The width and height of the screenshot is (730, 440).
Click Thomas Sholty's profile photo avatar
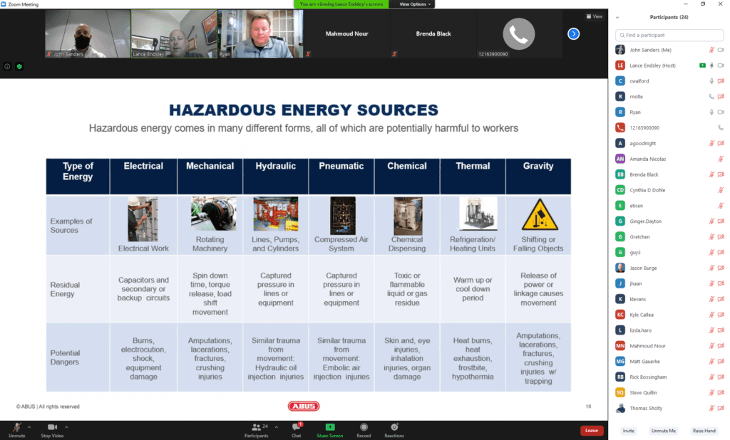coord(620,409)
